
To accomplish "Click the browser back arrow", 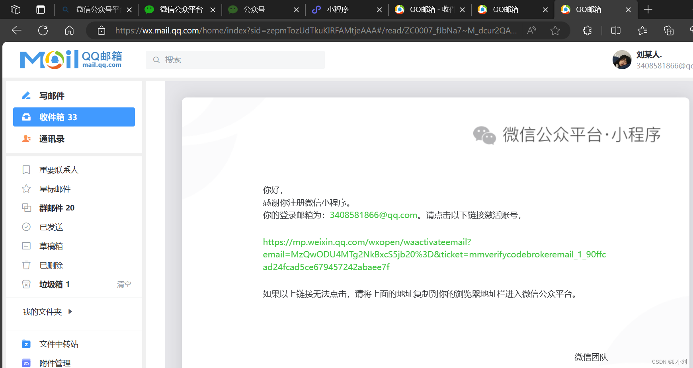I will [17, 30].
